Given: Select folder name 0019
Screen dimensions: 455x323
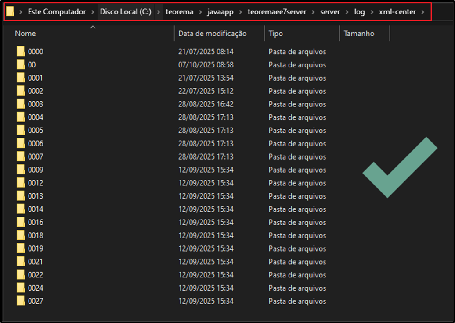Looking at the screenshot, I should (x=36, y=248).
